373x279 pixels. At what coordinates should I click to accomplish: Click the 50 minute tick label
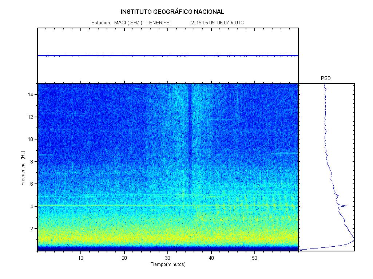[255, 258]
